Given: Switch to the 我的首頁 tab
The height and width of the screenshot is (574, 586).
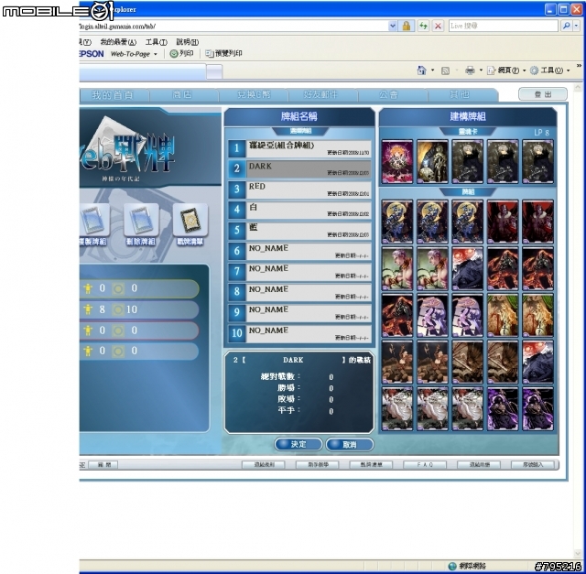Looking at the screenshot, I should [113, 95].
